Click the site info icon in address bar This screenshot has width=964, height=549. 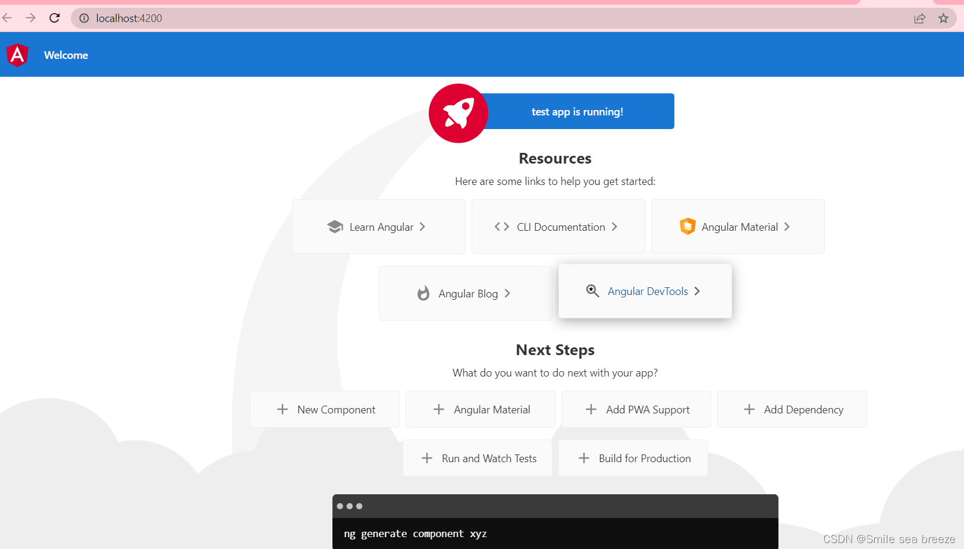click(84, 18)
